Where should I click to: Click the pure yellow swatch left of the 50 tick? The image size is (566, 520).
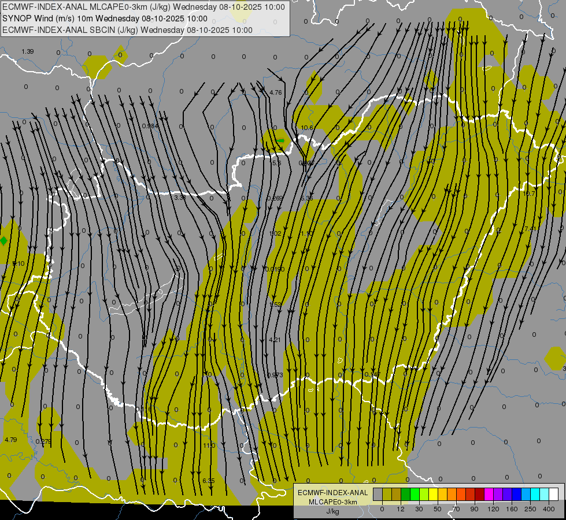434,495
